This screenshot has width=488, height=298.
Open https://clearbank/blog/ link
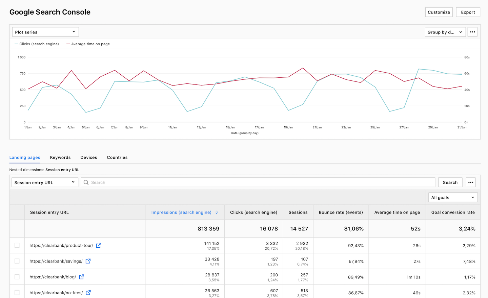[x=53, y=277]
